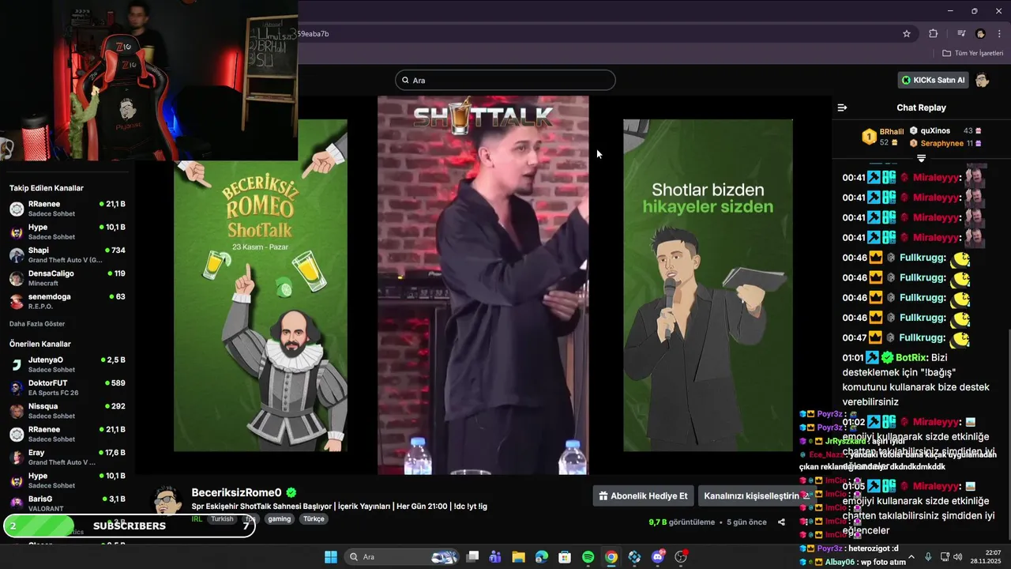This screenshot has height=569, width=1011.
Task: Select the Türkçe tag
Action: pos(314,519)
